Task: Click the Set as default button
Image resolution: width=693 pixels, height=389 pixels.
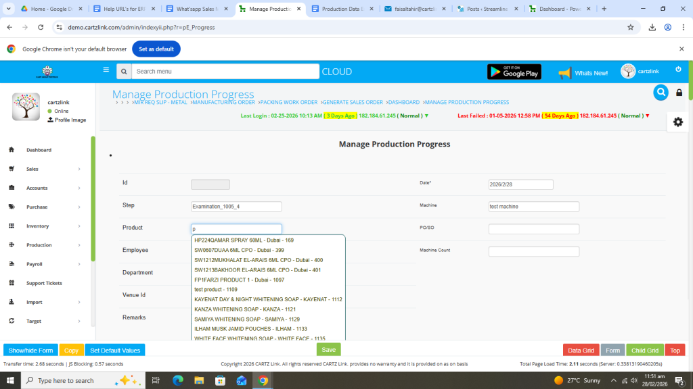Action: click(x=156, y=49)
